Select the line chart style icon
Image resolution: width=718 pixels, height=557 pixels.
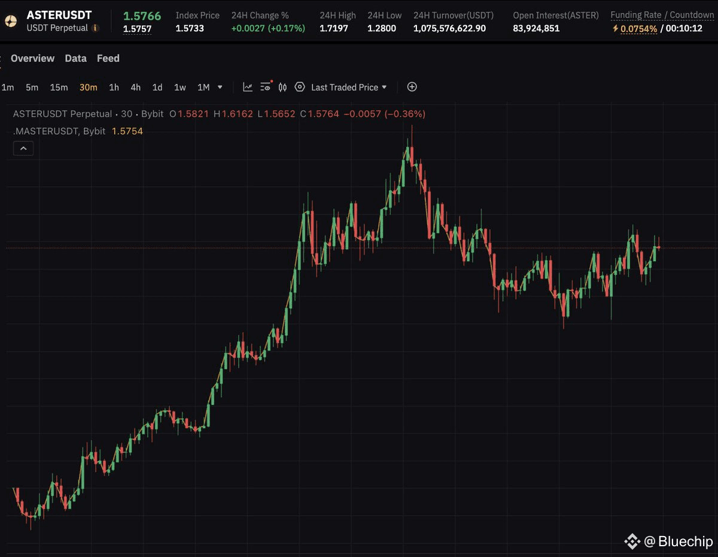(247, 87)
